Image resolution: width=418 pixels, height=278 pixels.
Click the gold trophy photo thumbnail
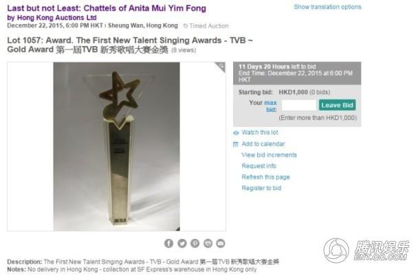(116, 146)
